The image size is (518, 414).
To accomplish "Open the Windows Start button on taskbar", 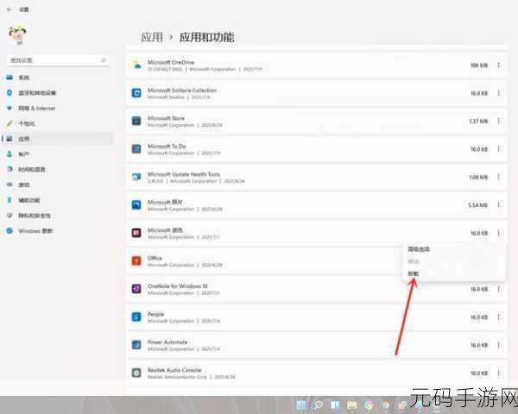I will tap(301, 405).
